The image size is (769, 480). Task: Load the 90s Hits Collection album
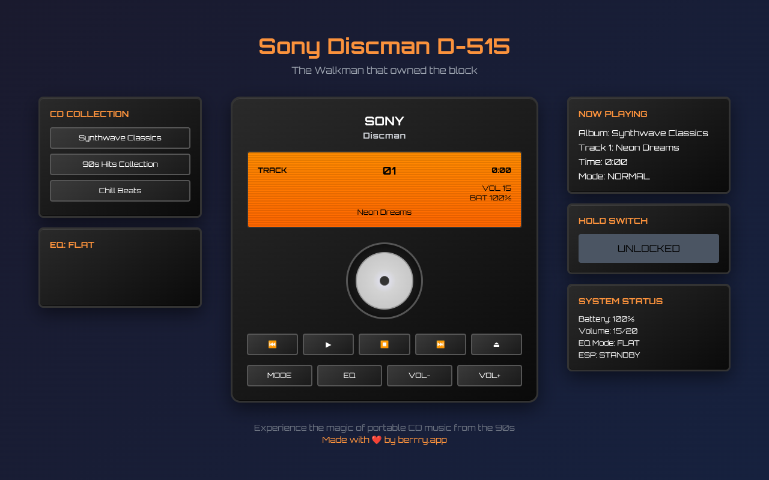tap(120, 164)
